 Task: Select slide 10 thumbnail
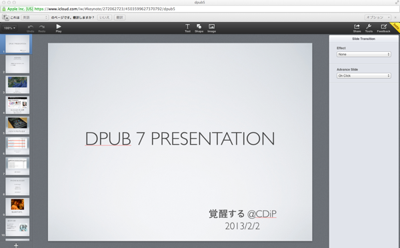17,227
